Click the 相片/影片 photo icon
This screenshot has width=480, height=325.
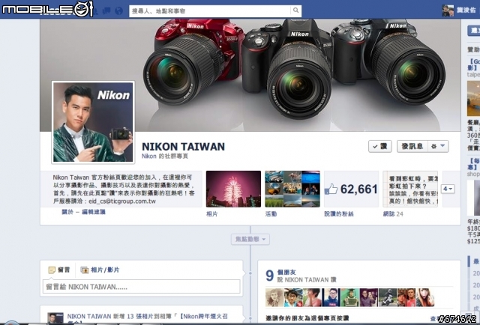pyautogui.click(x=84, y=270)
